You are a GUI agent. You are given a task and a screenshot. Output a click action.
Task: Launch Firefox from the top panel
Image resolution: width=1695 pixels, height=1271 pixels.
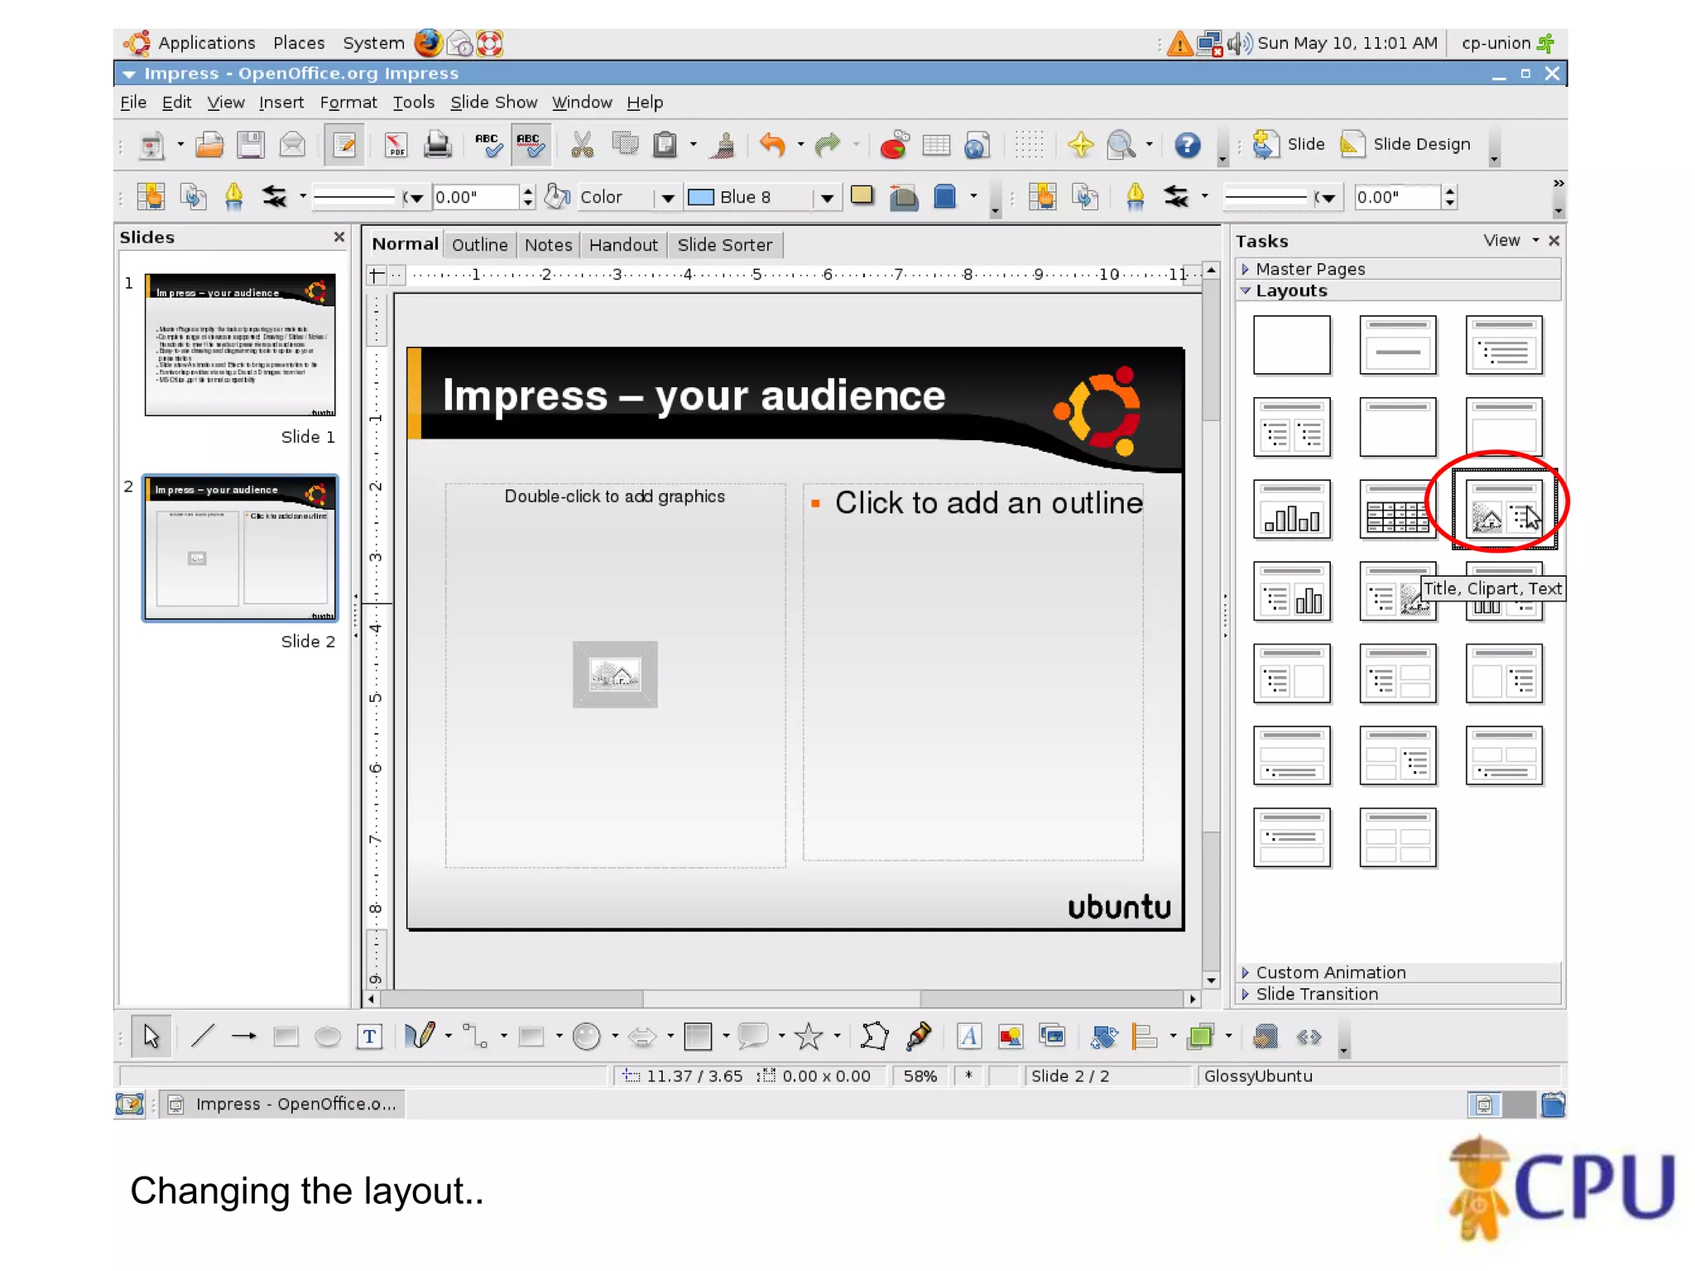pyautogui.click(x=428, y=43)
